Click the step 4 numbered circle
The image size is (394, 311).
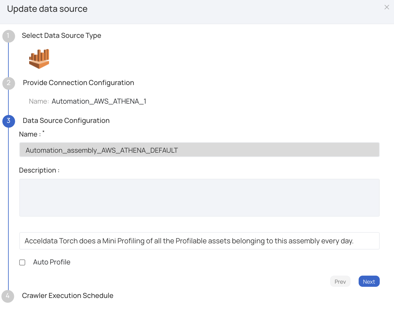click(x=8, y=296)
